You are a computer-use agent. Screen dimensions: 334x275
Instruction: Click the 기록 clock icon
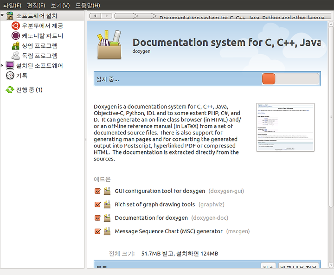tap(10, 76)
